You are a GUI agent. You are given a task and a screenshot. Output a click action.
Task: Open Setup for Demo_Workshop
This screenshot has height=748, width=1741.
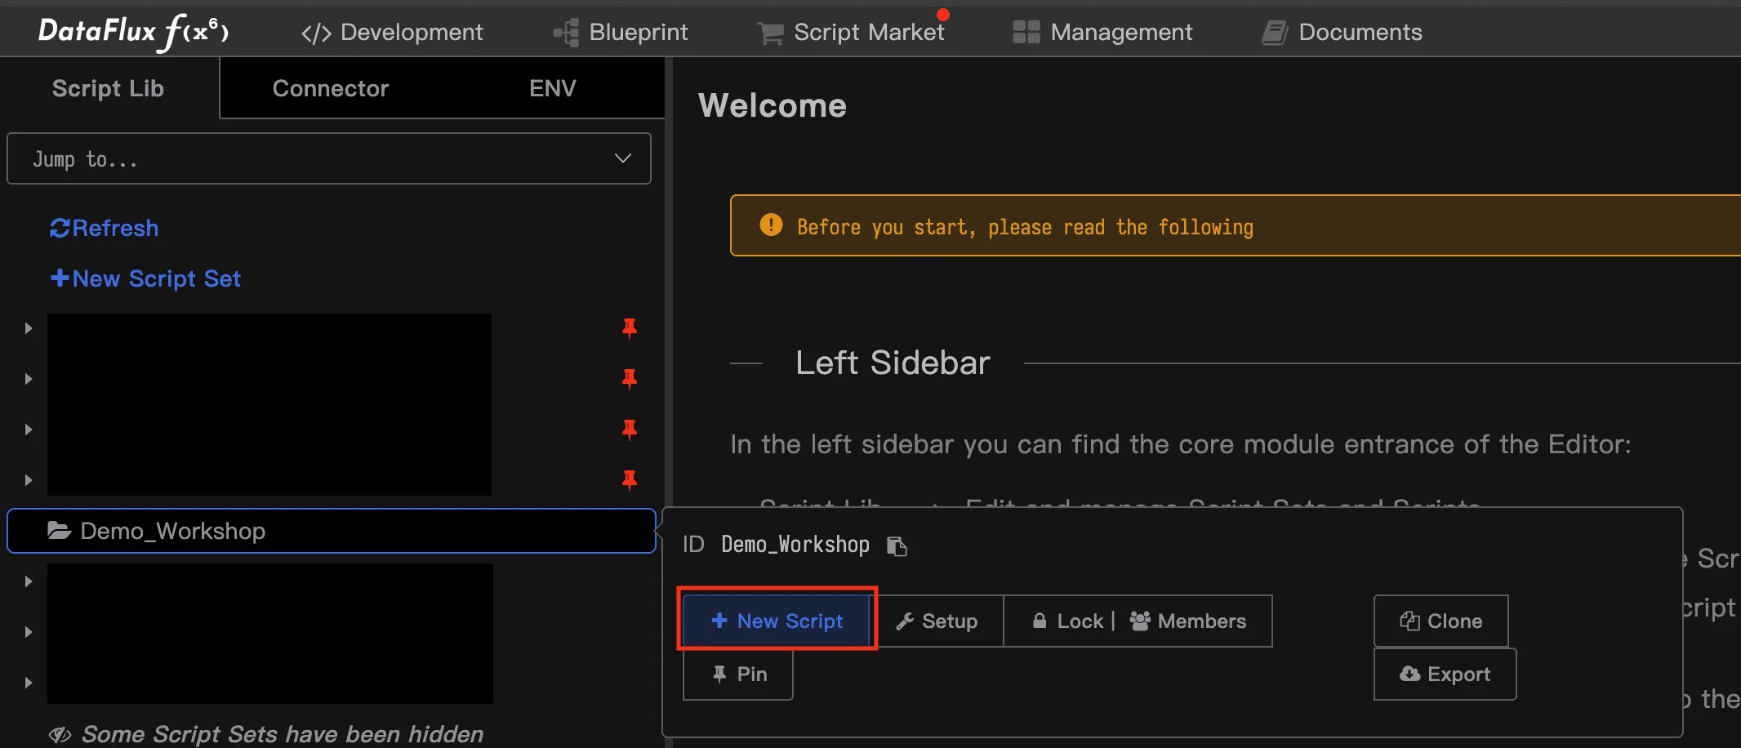tap(937, 621)
